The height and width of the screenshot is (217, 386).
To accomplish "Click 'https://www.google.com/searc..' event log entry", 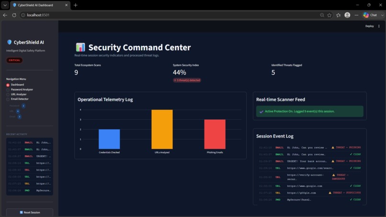I will pos(310,168).
